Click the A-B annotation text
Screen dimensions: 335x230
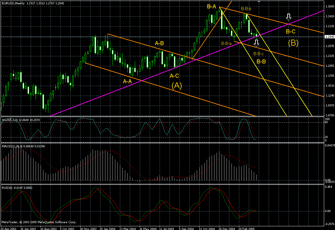[x=159, y=43]
